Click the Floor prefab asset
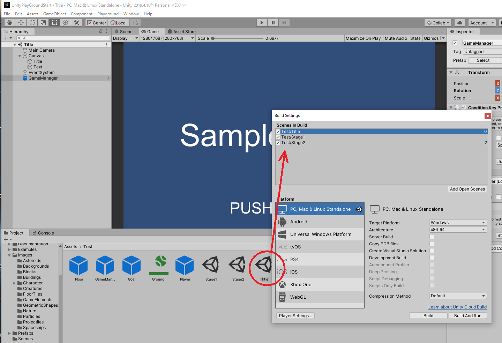Image resolution: width=502 pixels, height=343 pixels. 79,268
